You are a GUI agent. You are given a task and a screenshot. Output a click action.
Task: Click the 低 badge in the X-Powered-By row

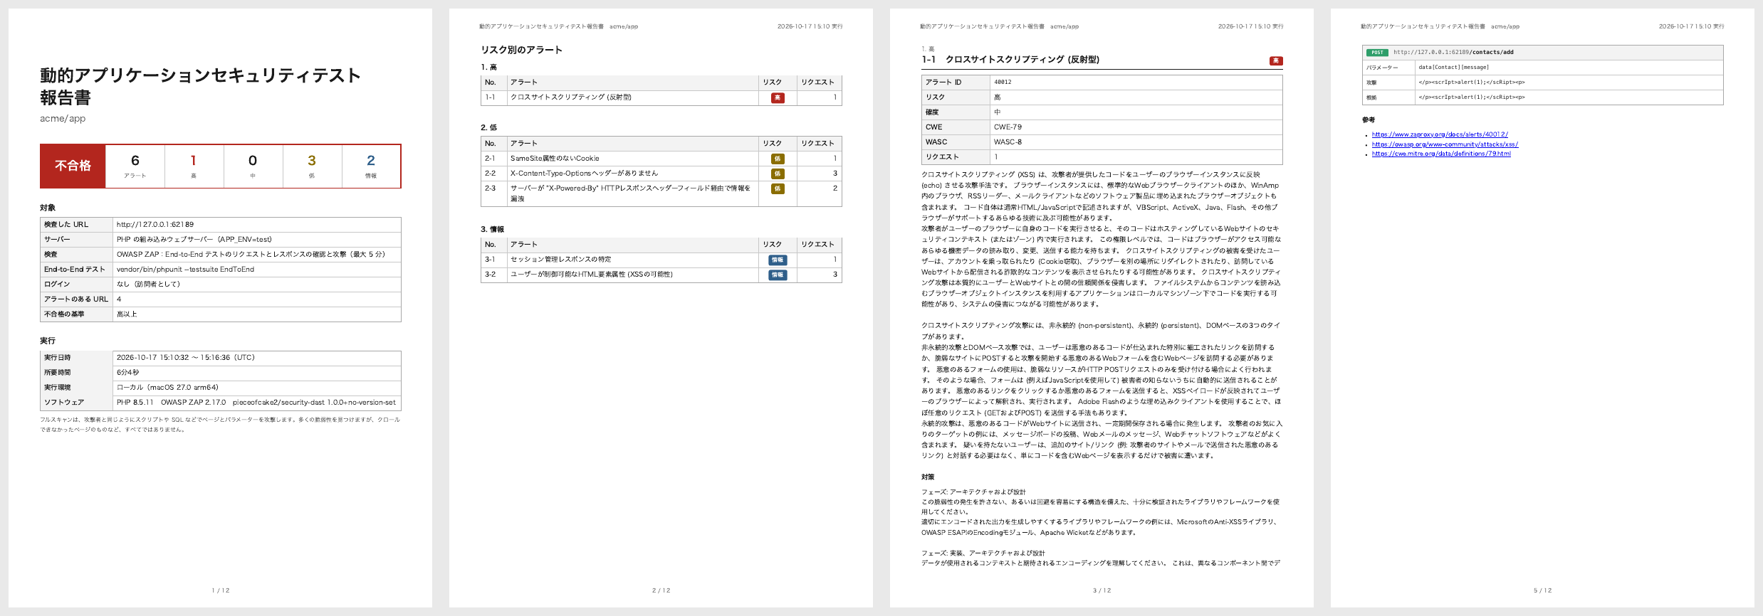(x=778, y=188)
